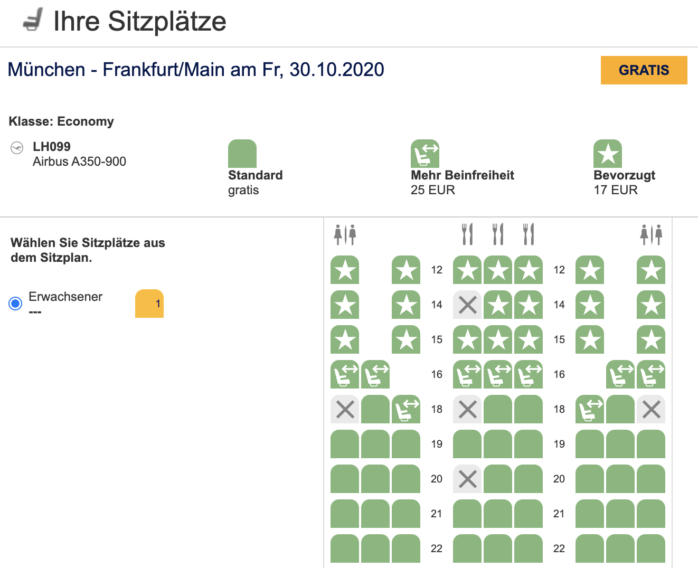Viewport: 698px width, 568px height.
Task: Select leftmost extra legroom seat row 16
Action: [x=345, y=375]
